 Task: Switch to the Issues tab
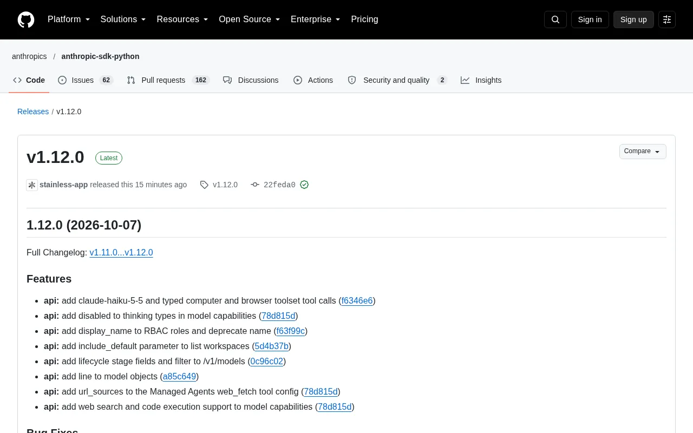point(85,80)
